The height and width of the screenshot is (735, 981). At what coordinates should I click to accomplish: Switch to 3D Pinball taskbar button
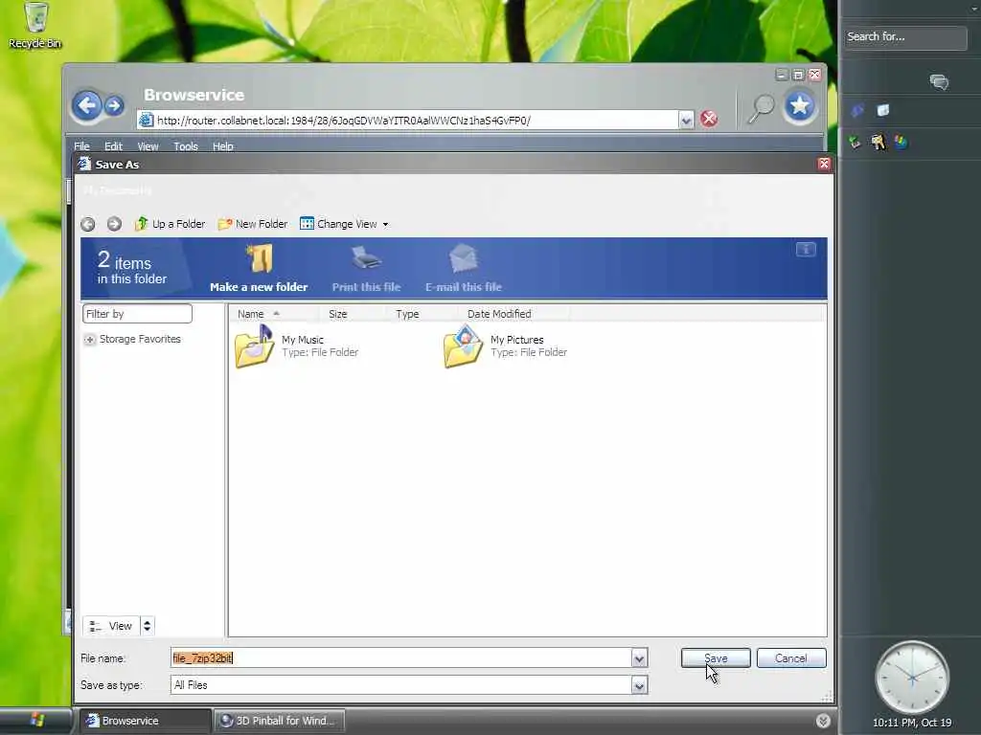pos(280,721)
